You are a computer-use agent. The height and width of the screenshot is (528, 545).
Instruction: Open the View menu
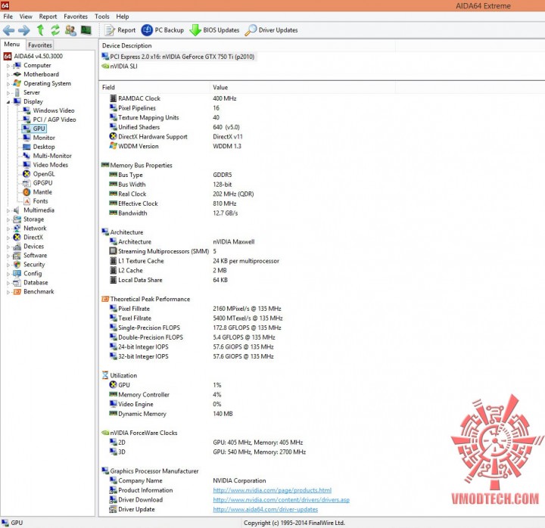(26, 17)
